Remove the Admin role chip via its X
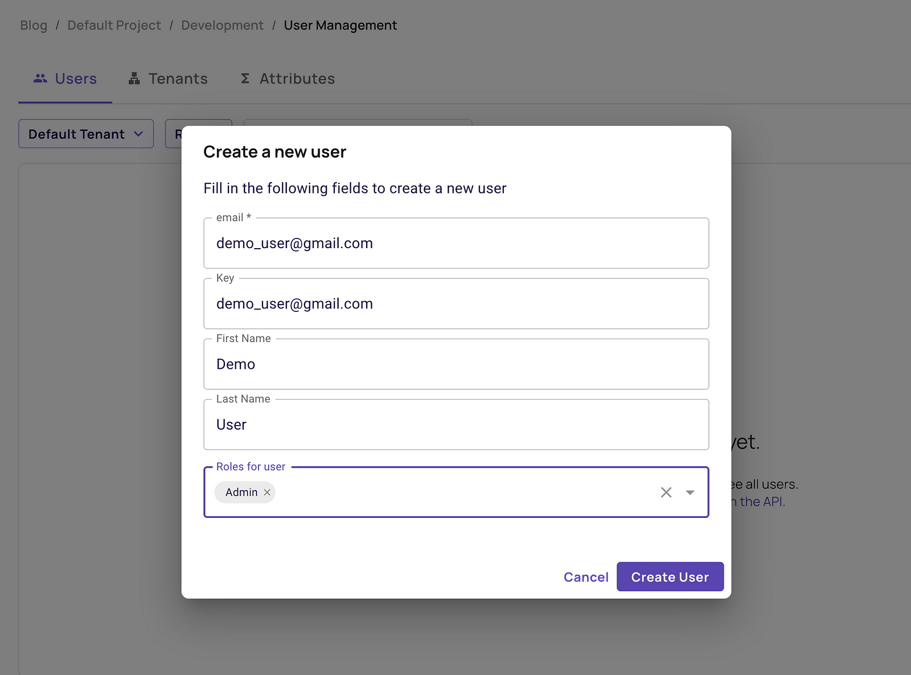Image resolution: width=911 pixels, height=675 pixels. [x=266, y=492]
